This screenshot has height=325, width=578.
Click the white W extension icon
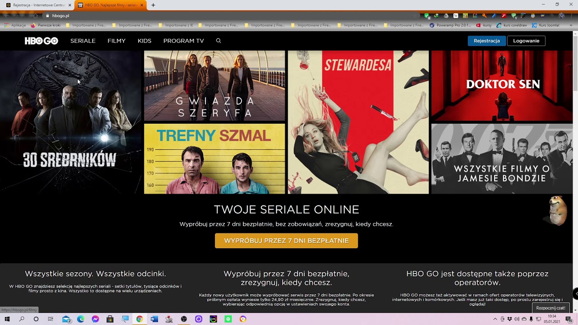click(x=456, y=16)
